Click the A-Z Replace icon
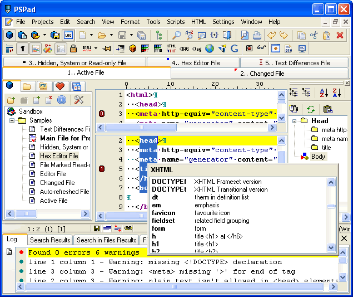The width and height of the screenshot is (353, 297). (x=189, y=35)
